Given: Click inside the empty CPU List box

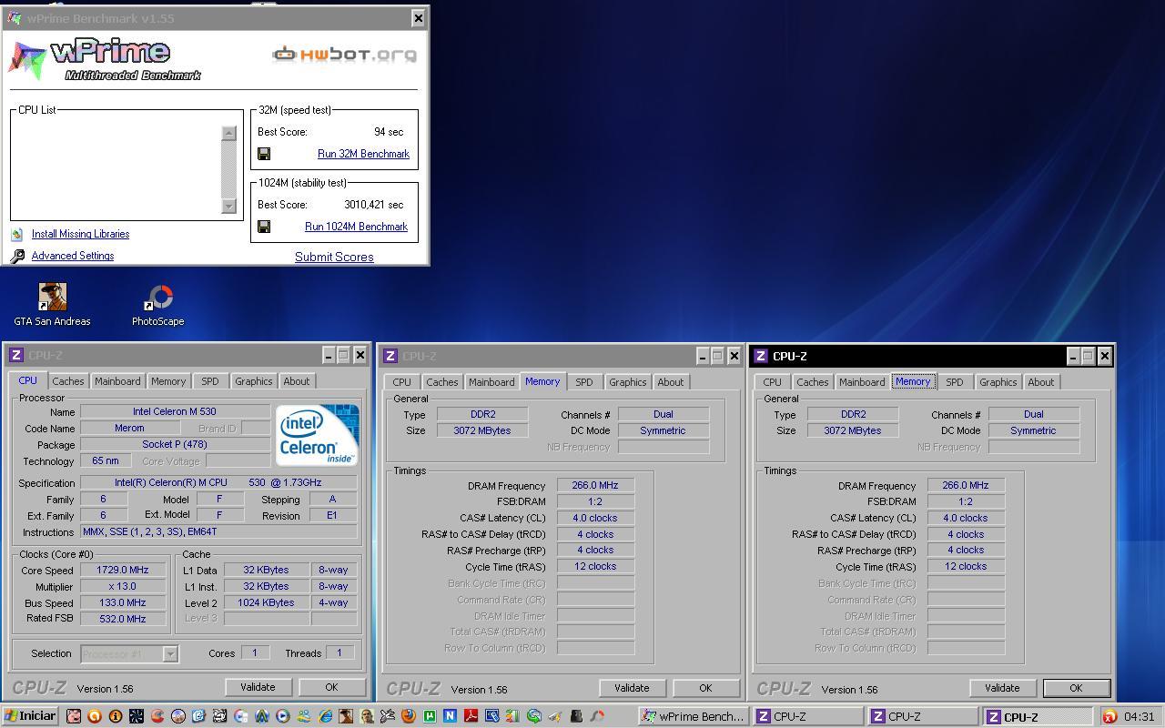Looking at the screenshot, I should coord(116,168).
